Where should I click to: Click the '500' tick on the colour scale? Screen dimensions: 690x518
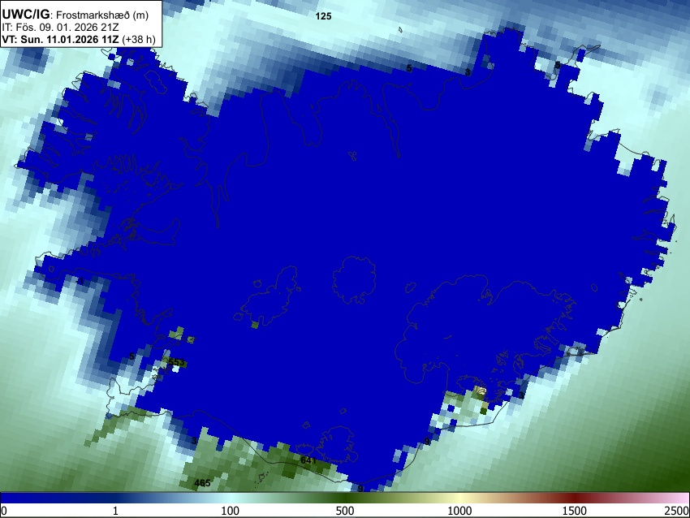tap(345, 511)
